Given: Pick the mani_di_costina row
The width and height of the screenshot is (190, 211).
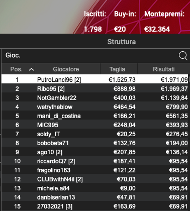Looking at the screenshot, I should click(x=94, y=116).
